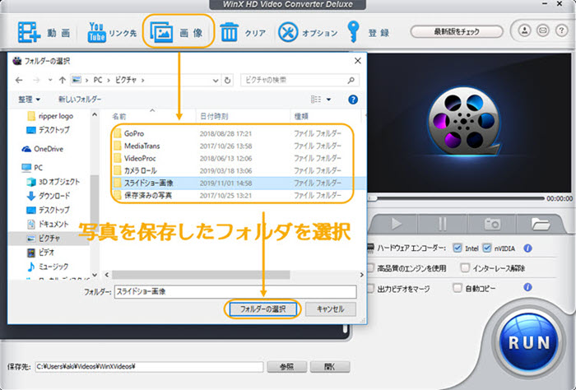Click the tree scroll up arrow
Image resolution: width=576 pixels, height=390 pixels.
coord(95,115)
